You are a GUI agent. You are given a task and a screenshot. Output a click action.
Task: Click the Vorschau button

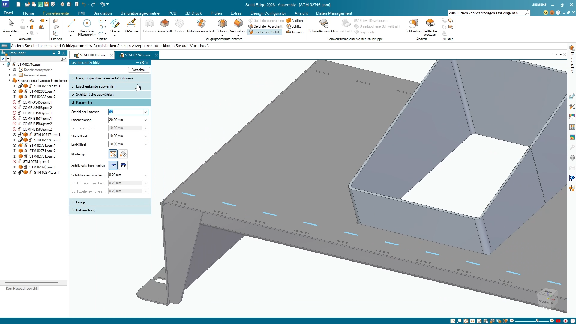pos(139,70)
